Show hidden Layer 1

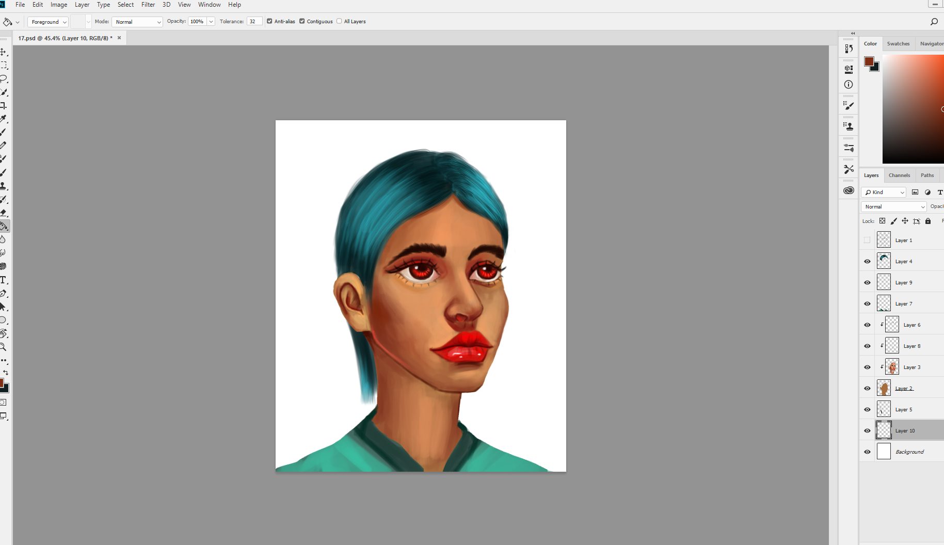[867, 240]
